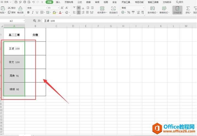Click the increase indent icon
This screenshot has width=197, height=136.
click(92, 8)
